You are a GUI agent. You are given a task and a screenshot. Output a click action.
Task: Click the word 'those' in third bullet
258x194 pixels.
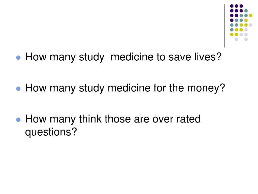pos(118,119)
